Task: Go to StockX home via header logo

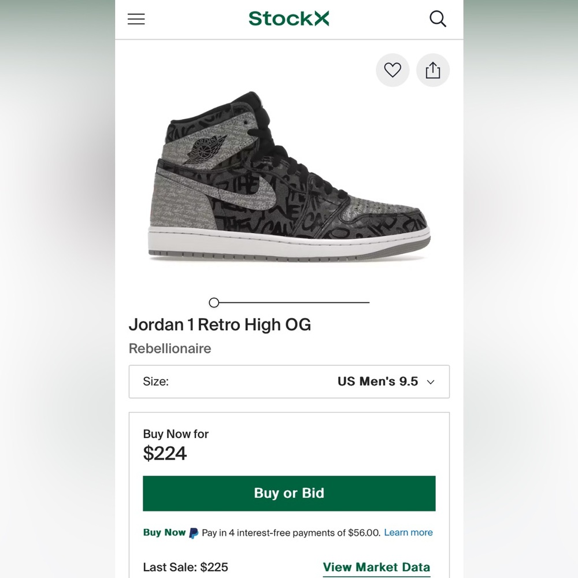Action: [x=288, y=18]
